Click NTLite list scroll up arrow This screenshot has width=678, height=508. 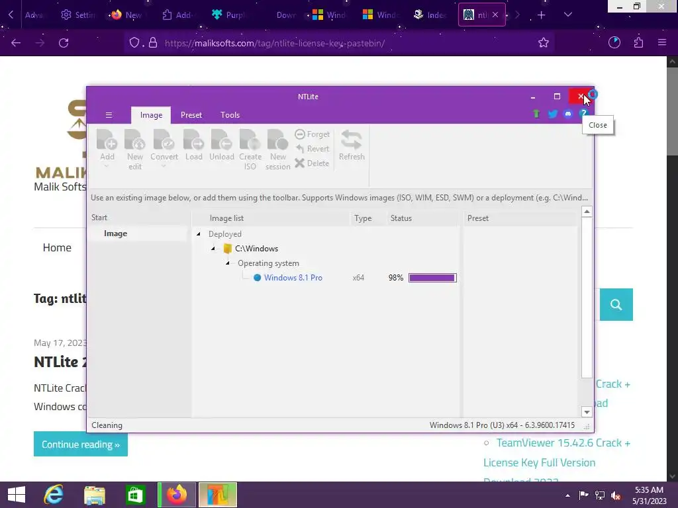(587, 212)
